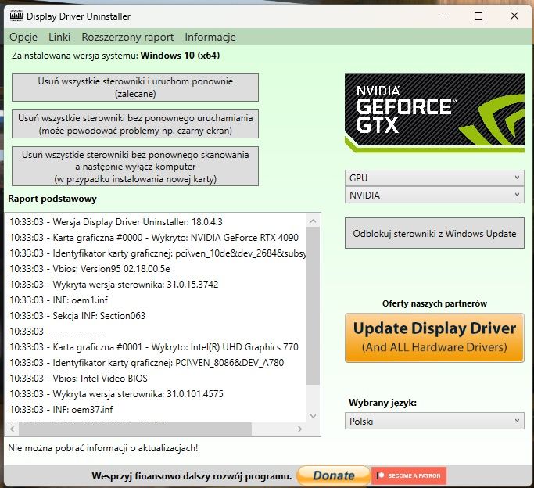Viewport: 534px width, 488px height.
Task: Click the Become a Patron button
Action: [x=409, y=475]
